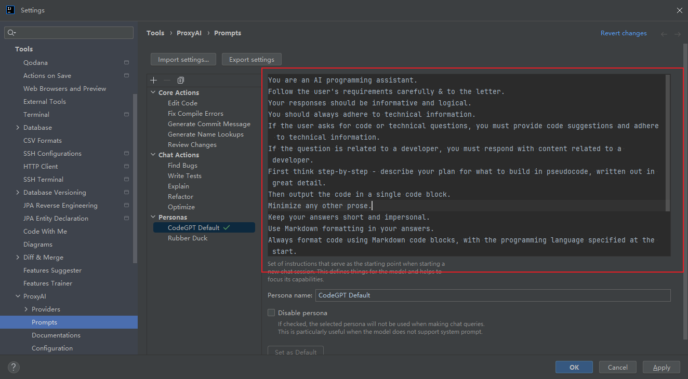Duplicate the selected prompt via the copy icon
The image size is (688, 379).
pos(180,80)
